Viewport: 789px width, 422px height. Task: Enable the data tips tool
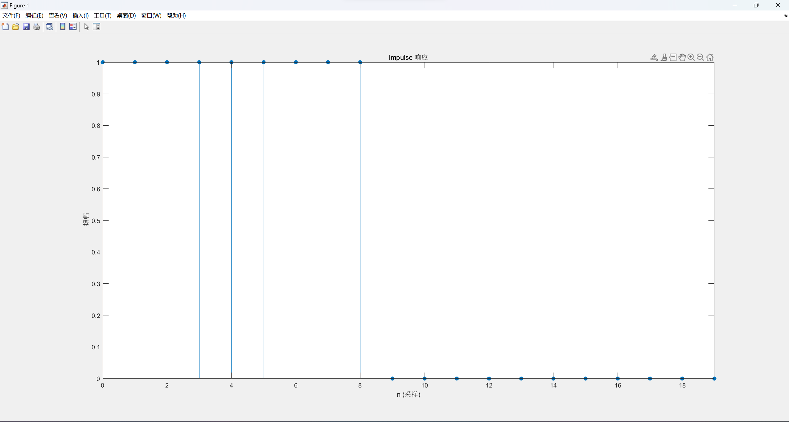(673, 57)
